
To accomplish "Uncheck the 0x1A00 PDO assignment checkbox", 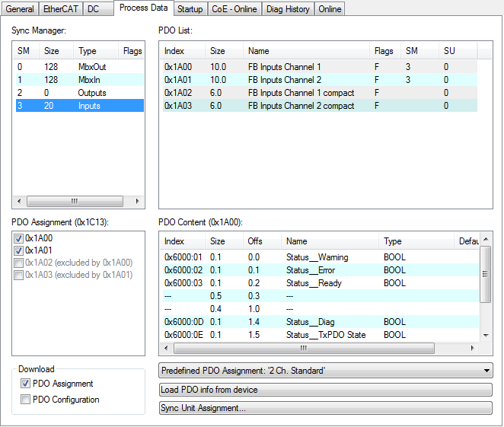I will click(x=18, y=238).
